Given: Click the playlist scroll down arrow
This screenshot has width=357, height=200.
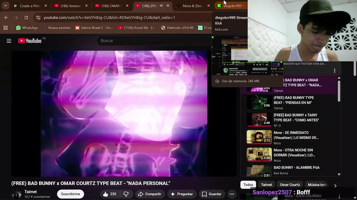Looking at the screenshot, I should coord(339,174).
